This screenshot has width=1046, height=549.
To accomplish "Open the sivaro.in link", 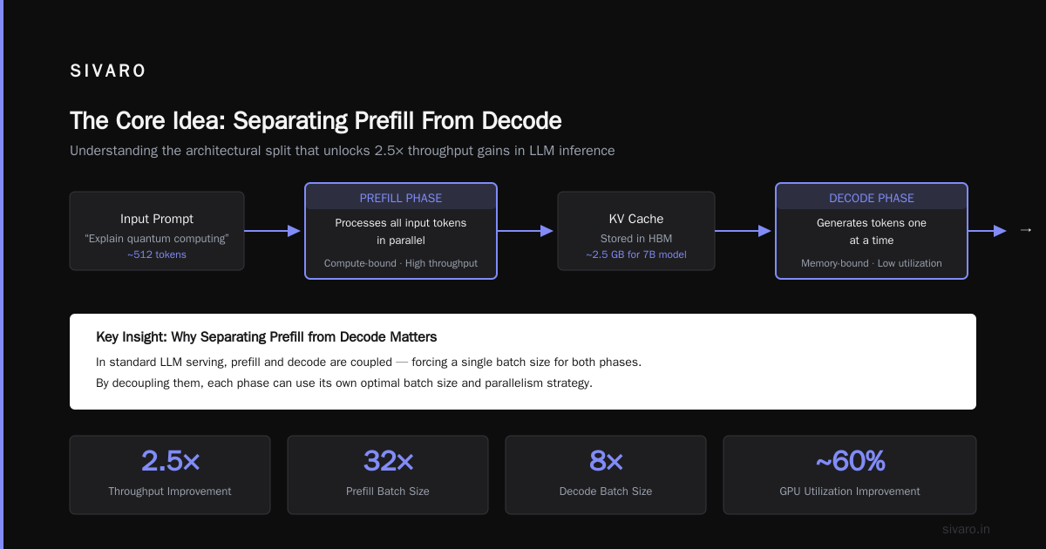I will tap(966, 529).
